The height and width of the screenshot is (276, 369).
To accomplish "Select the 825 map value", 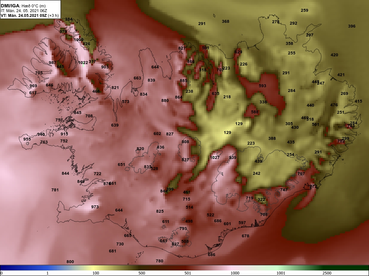I will tap(160, 211).
